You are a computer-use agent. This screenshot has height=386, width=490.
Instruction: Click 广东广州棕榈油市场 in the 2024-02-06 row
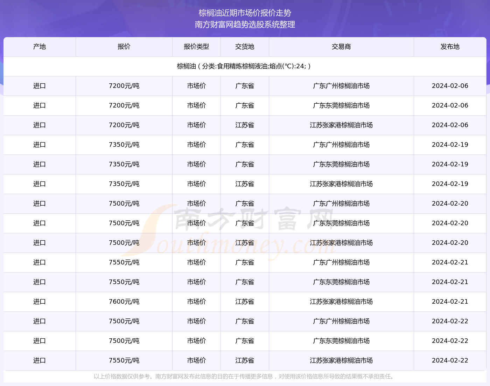pyautogui.click(x=341, y=86)
